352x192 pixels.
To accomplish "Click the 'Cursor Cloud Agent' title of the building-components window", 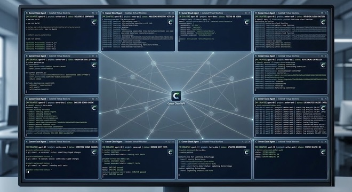I will [x=37, y=13].
